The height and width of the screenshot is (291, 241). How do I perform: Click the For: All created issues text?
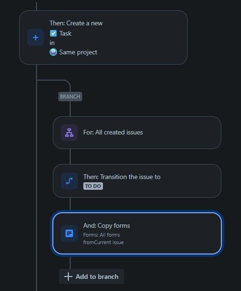(113, 132)
